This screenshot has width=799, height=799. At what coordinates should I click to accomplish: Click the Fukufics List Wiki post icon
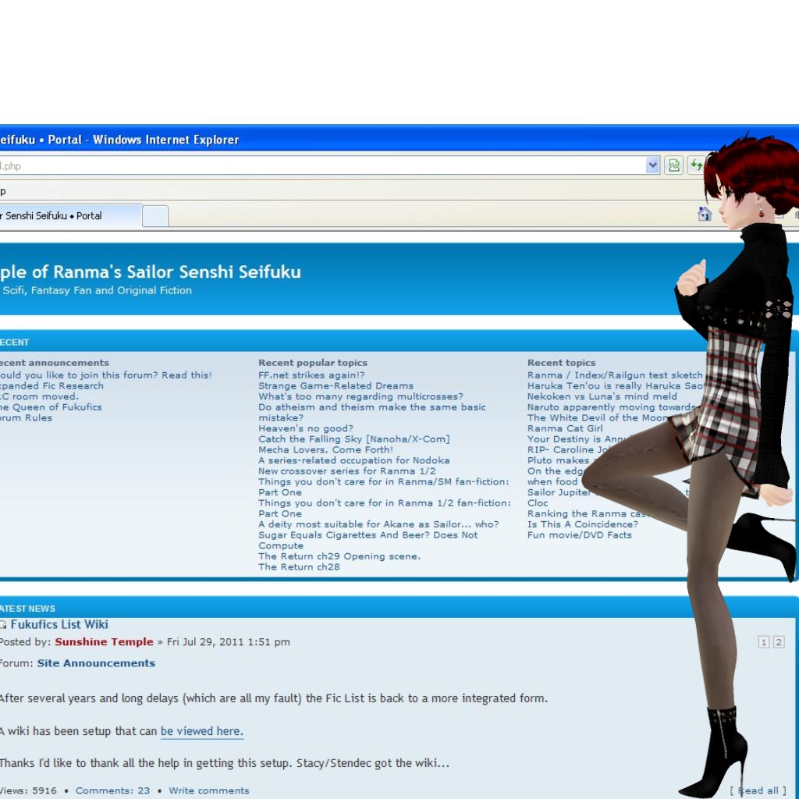[x=3, y=625]
